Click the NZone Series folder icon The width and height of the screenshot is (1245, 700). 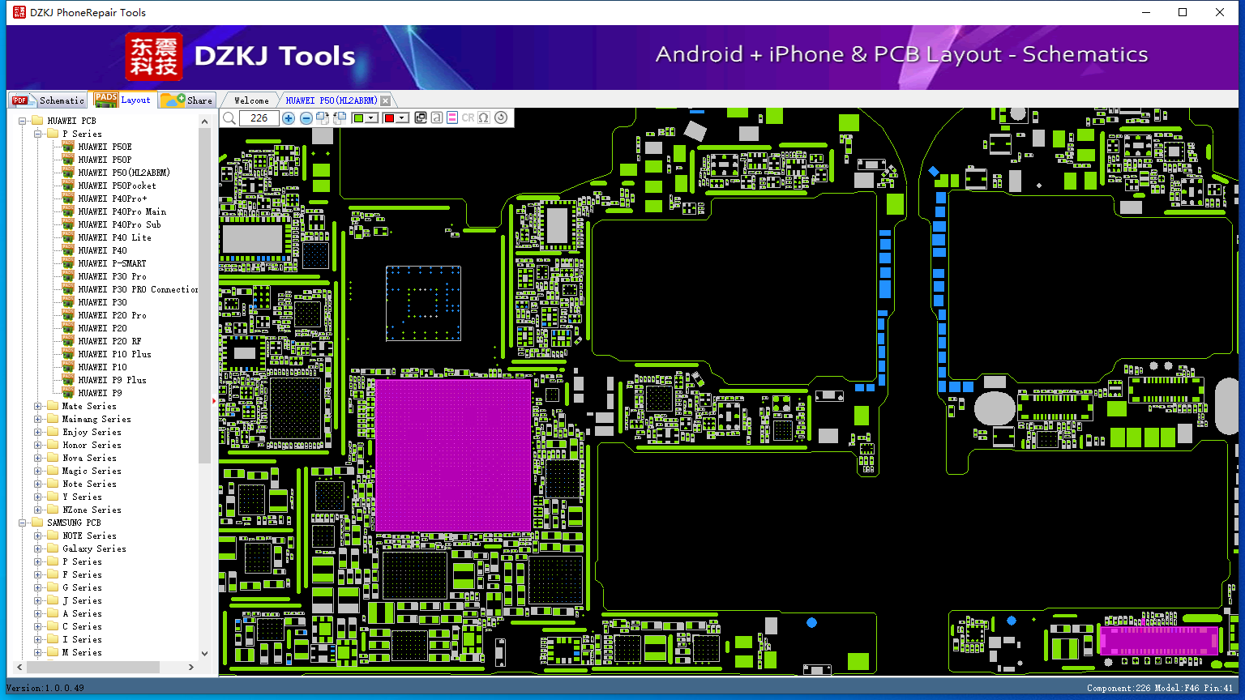click(x=53, y=510)
